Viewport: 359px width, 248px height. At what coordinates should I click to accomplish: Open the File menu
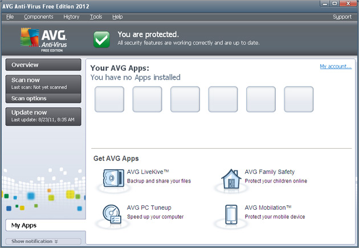10,17
